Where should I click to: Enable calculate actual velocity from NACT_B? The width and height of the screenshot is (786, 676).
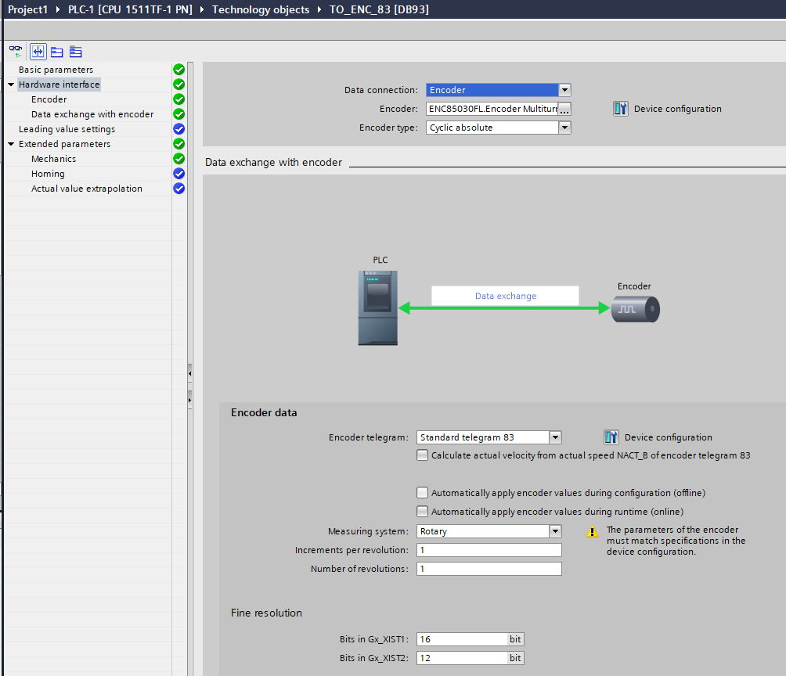click(x=423, y=455)
